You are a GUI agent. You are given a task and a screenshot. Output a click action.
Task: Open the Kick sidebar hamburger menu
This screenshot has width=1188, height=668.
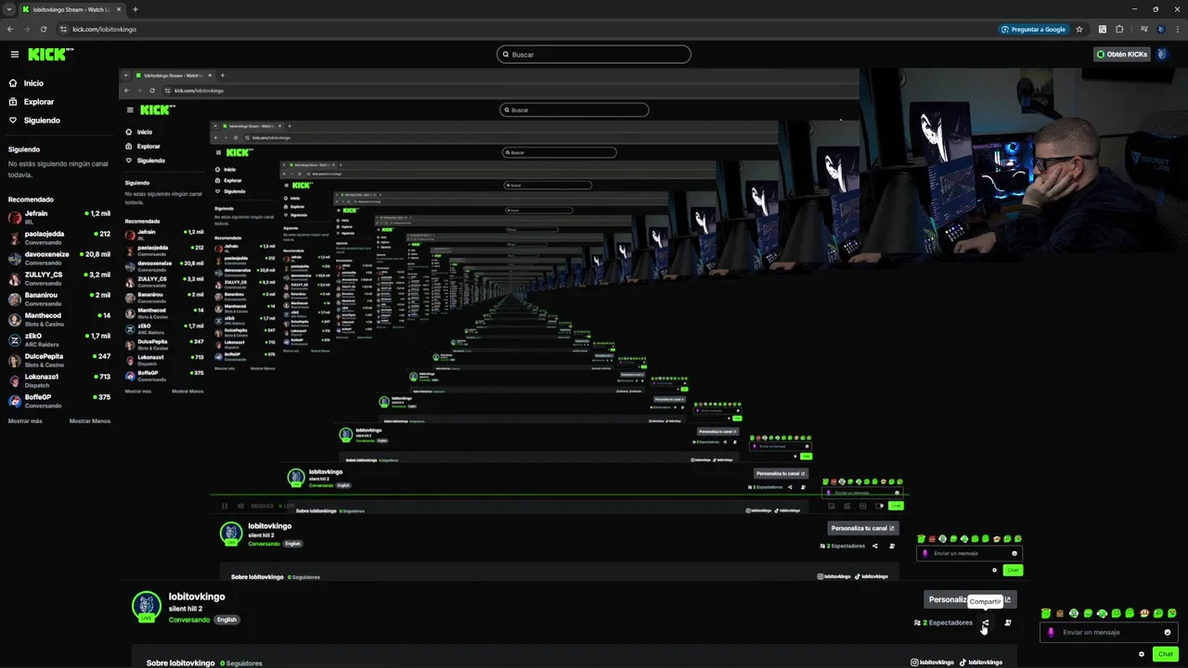point(15,55)
